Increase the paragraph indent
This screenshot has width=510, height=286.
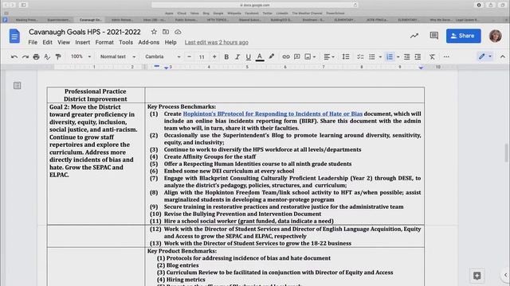pyautogui.click(x=418, y=56)
